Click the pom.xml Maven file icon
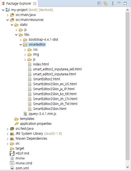The image size is (131, 171). coord(12,168)
